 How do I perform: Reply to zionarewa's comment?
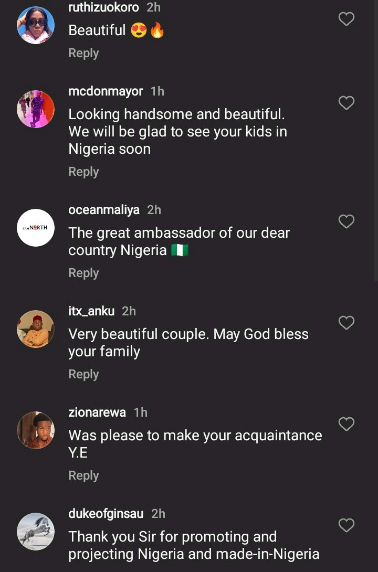tap(83, 475)
